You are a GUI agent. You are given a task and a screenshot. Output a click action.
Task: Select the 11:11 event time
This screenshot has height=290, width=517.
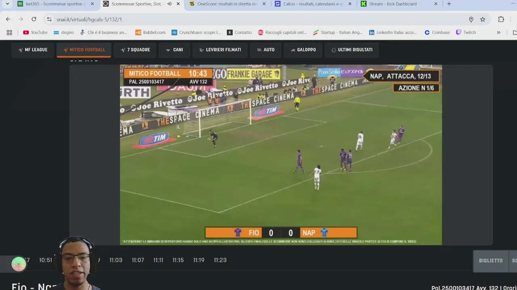tap(158, 260)
